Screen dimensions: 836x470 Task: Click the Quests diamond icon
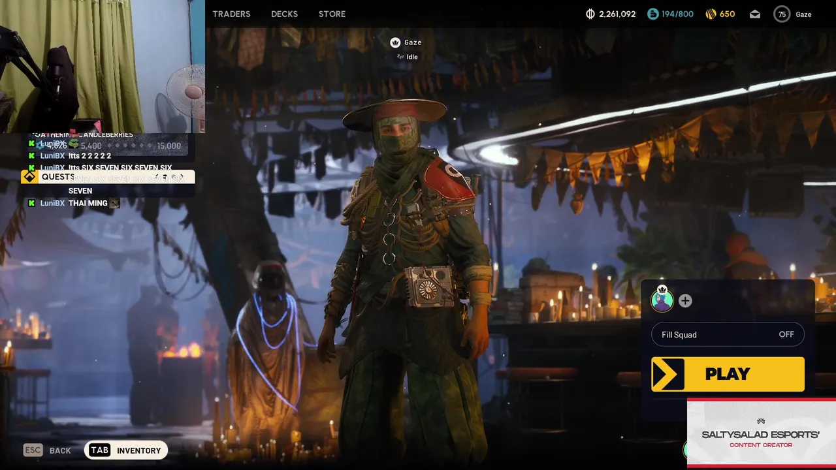click(29, 177)
